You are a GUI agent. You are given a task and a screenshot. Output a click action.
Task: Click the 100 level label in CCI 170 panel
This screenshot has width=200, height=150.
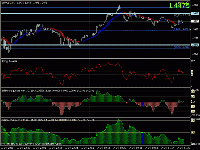point(193,132)
